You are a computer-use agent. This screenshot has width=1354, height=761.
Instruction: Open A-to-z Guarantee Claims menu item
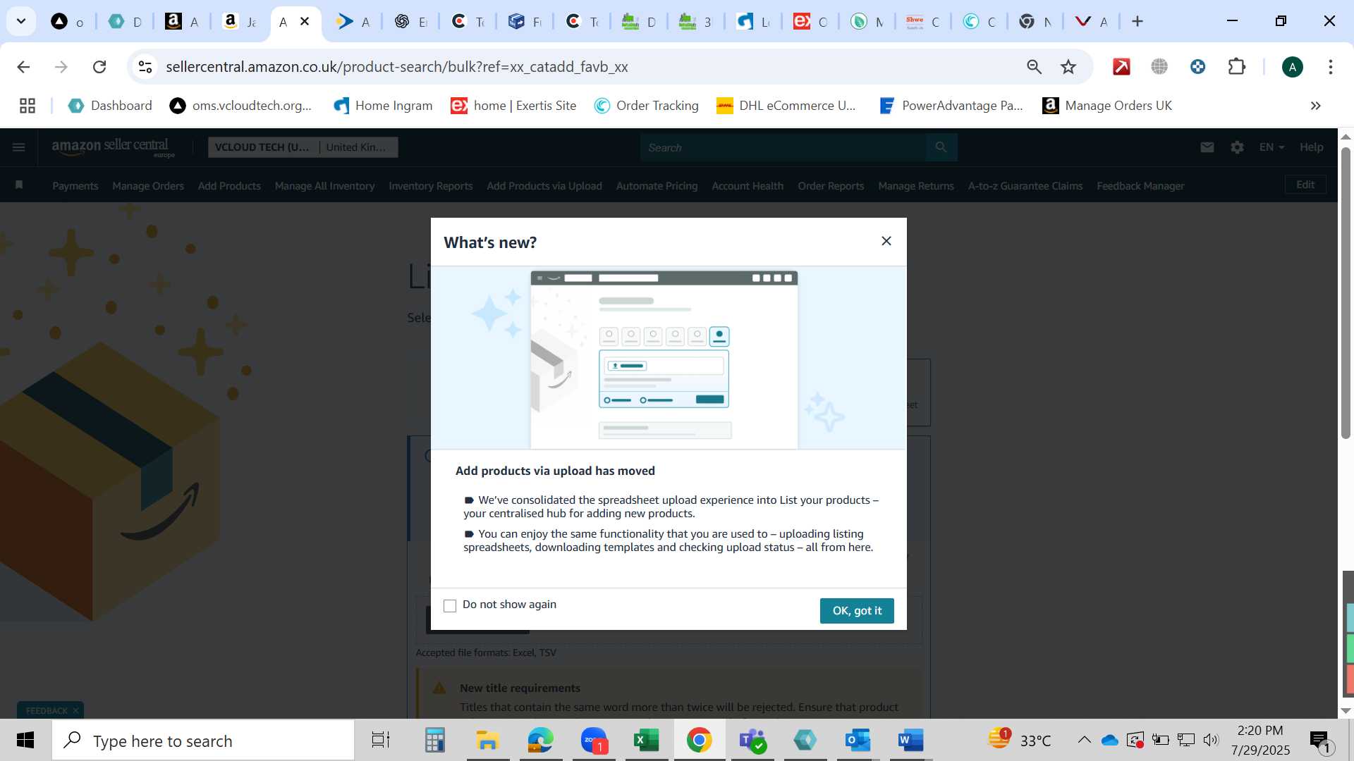point(1025,186)
